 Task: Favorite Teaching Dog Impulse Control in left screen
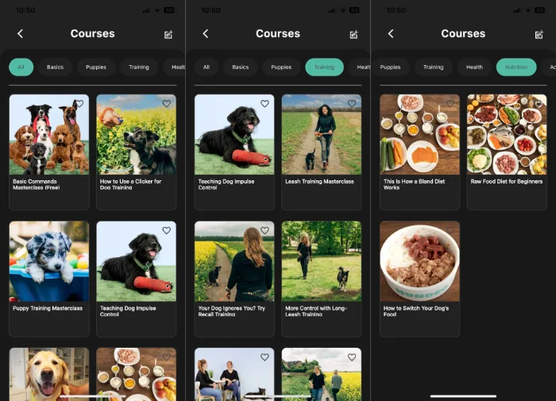click(166, 230)
